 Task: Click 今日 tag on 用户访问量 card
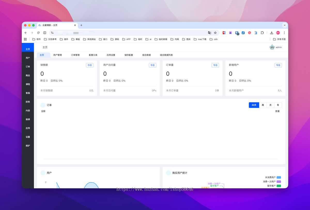(152, 65)
